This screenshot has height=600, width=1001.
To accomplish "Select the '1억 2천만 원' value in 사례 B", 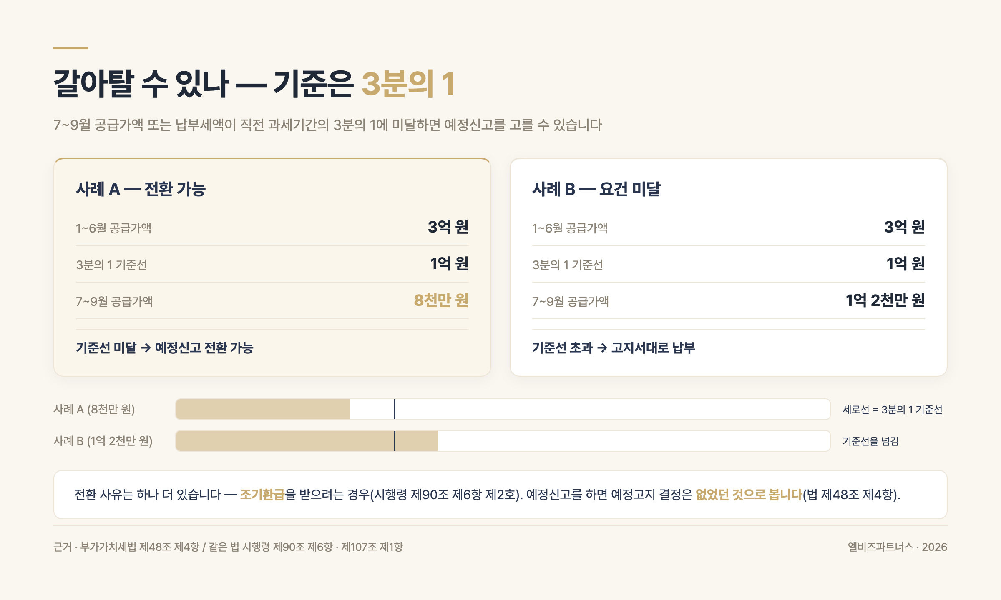I will tap(885, 300).
